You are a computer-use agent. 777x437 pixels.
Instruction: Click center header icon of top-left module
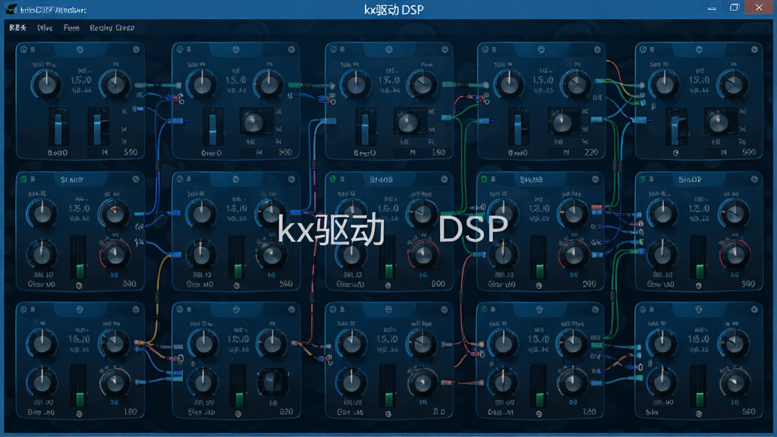tap(80, 50)
